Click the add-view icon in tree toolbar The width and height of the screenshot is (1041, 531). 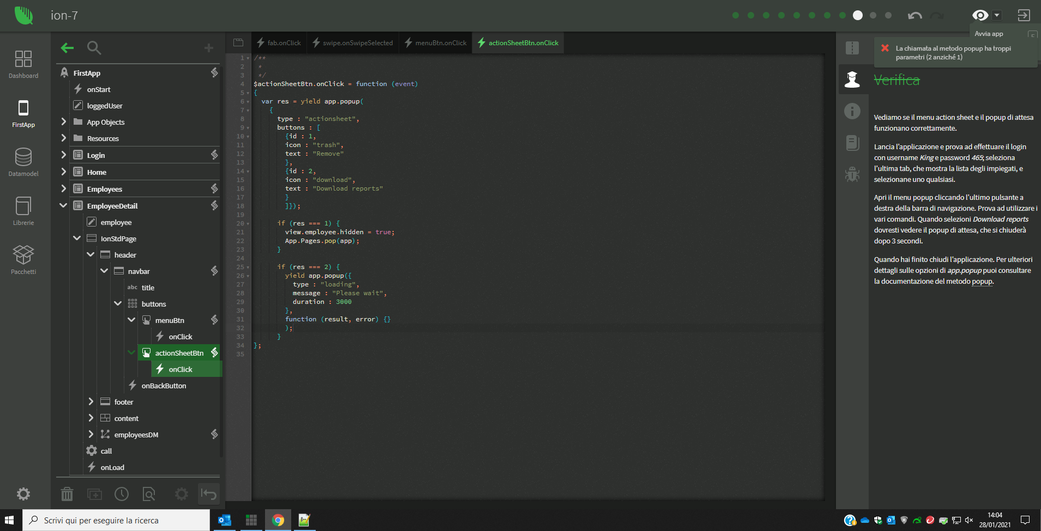click(x=94, y=494)
